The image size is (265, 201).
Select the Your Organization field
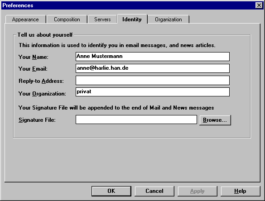[153, 92]
